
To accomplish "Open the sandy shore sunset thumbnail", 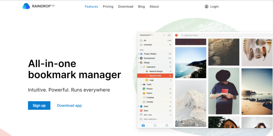I will coord(257,92).
